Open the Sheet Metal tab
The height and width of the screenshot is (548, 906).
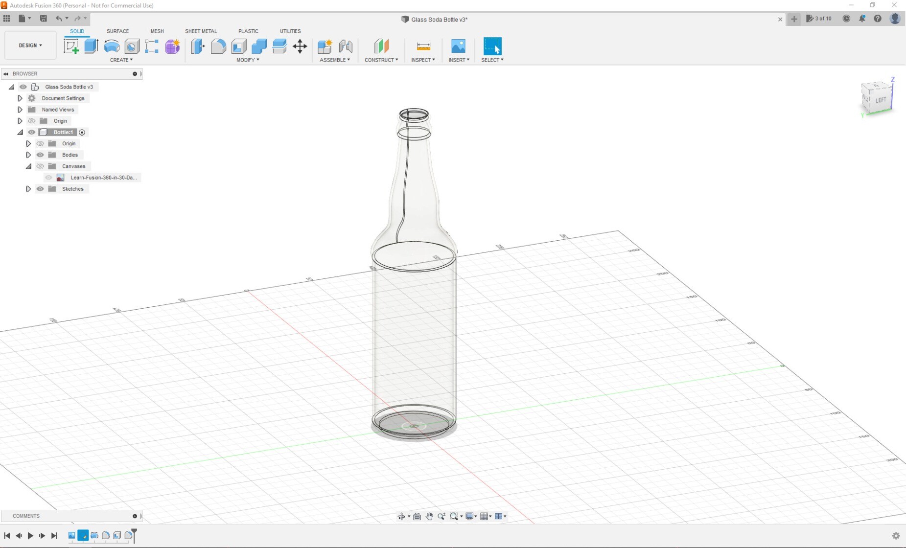[x=201, y=31]
